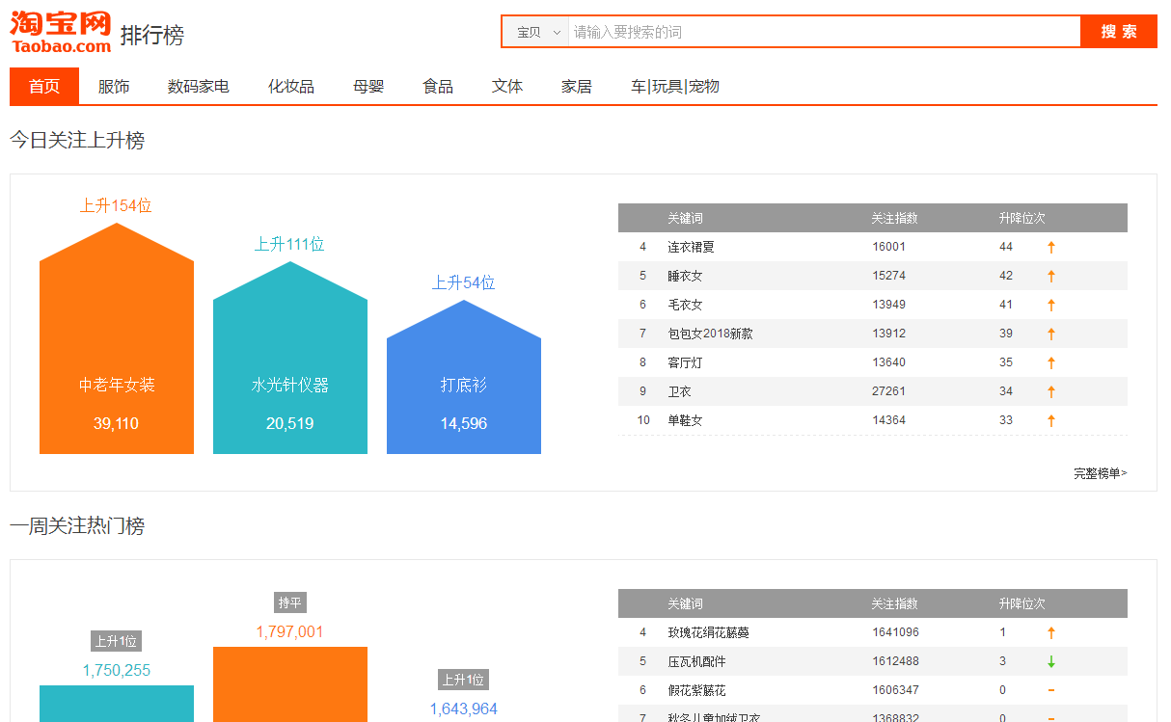Click the 今日关注上升榜 heading
This screenshot has width=1171, height=722.
click(x=77, y=140)
